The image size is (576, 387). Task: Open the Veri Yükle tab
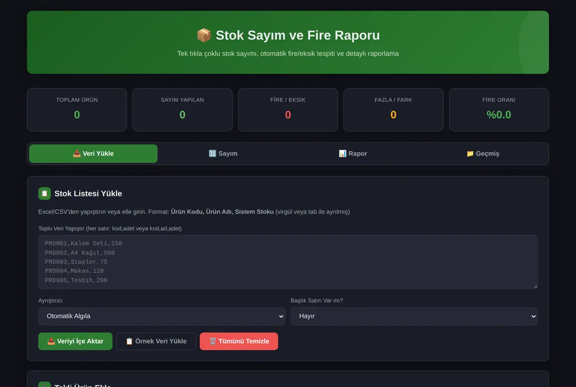[93, 154]
